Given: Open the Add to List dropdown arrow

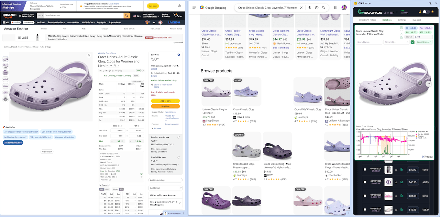Looking at the screenshot, I should click(x=180, y=188).
